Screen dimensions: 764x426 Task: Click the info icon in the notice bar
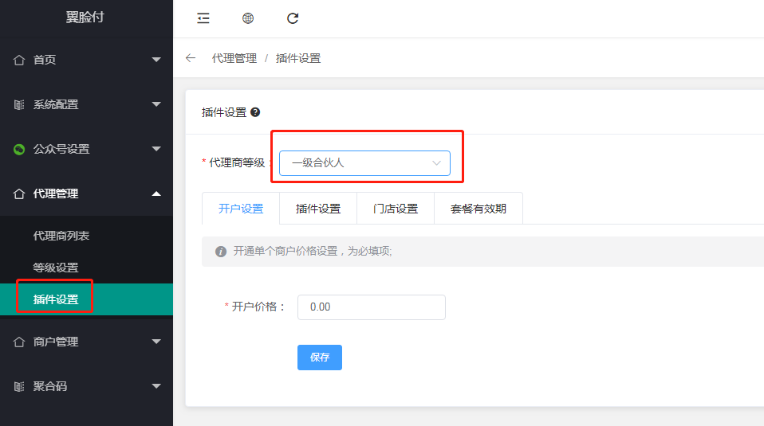(221, 252)
